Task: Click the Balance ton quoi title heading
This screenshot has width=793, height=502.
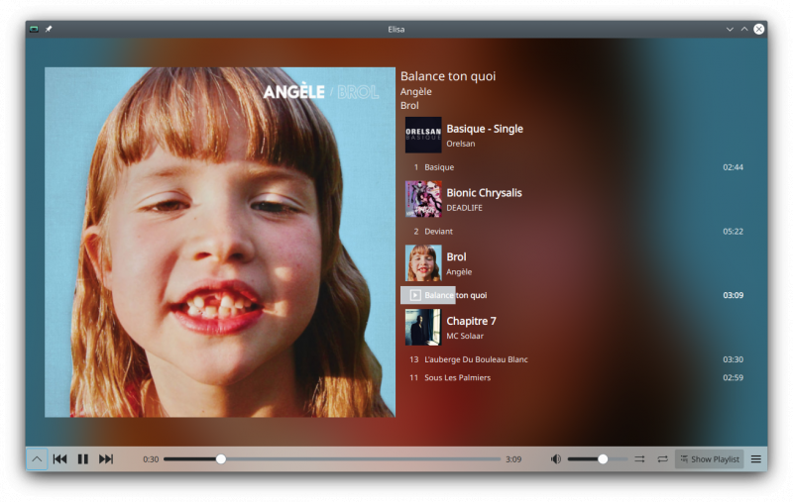Action: (448, 76)
